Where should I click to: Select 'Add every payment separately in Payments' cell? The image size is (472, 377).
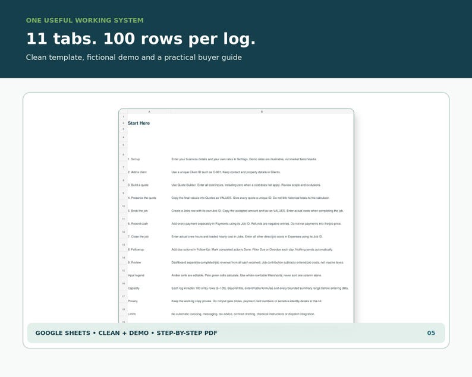click(256, 224)
